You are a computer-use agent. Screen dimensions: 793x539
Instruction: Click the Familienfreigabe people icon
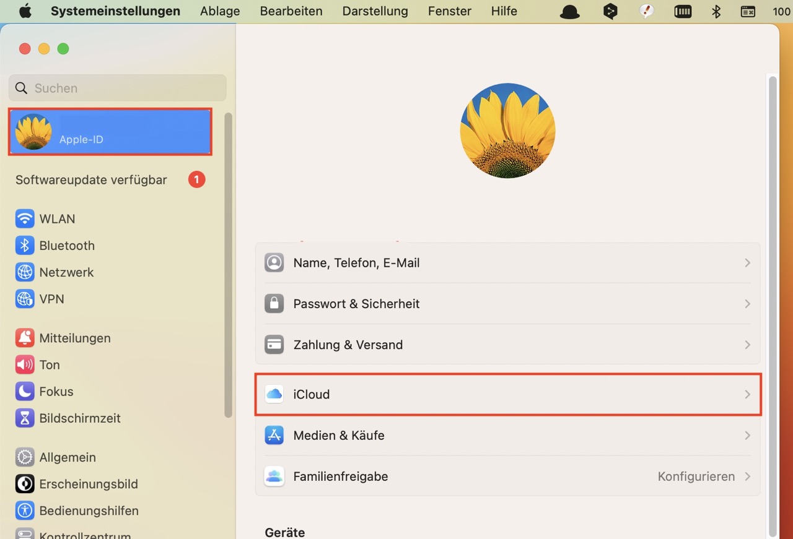[x=274, y=476]
